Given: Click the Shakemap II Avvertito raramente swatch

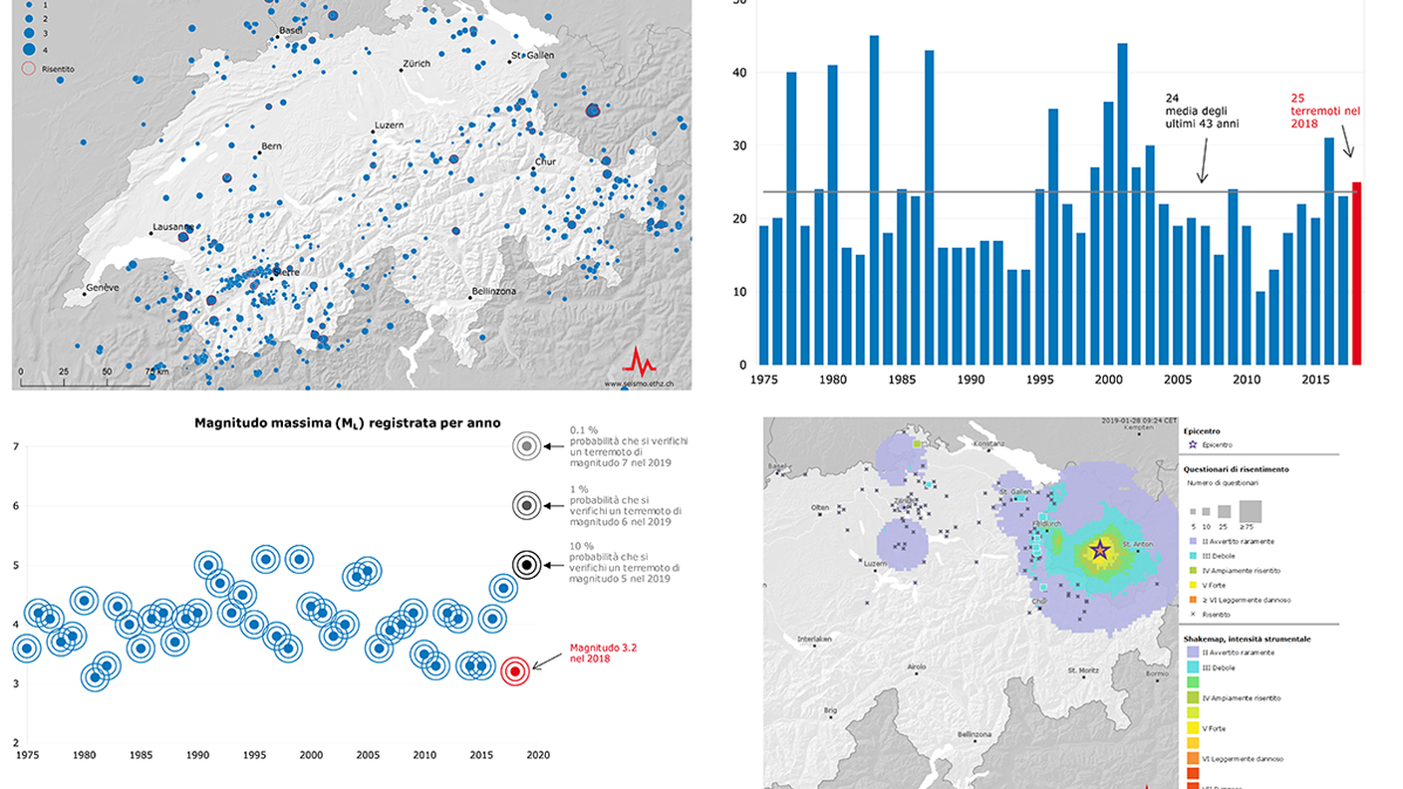Looking at the screenshot, I should 1192,652.
